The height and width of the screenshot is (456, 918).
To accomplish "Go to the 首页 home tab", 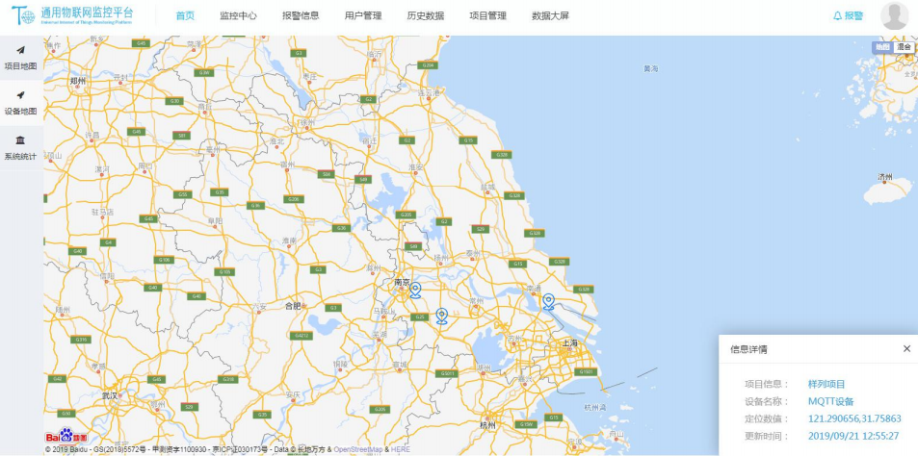I will click(185, 16).
